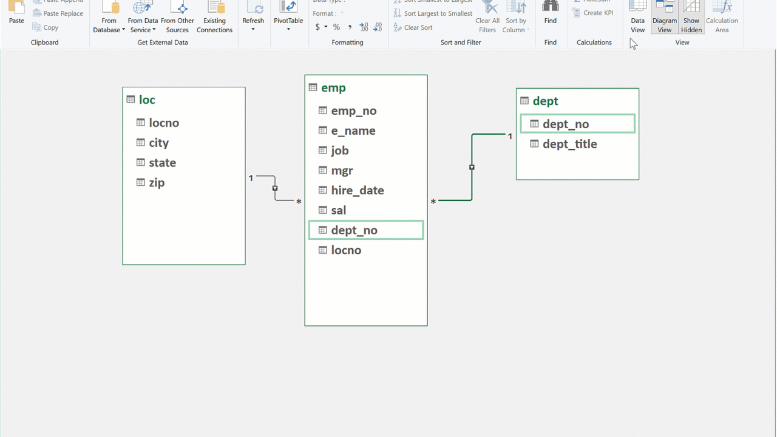The height and width of the screenshot is (437, 777).
Task: Click Sort Largest to Smallest
Action: 432,13
